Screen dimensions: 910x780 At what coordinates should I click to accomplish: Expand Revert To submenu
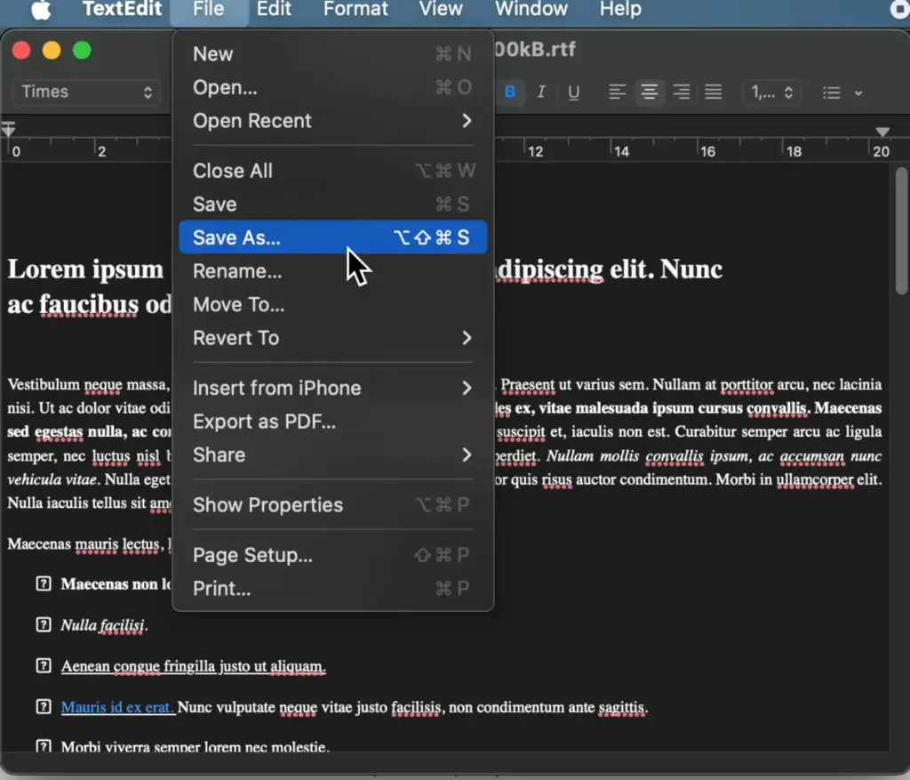point(332,338)
